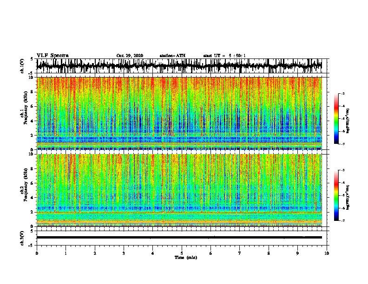The image size is (368, 284).
Task: Click the "-3" label on ch.1 color scale
Action: [x=343, y=93]
